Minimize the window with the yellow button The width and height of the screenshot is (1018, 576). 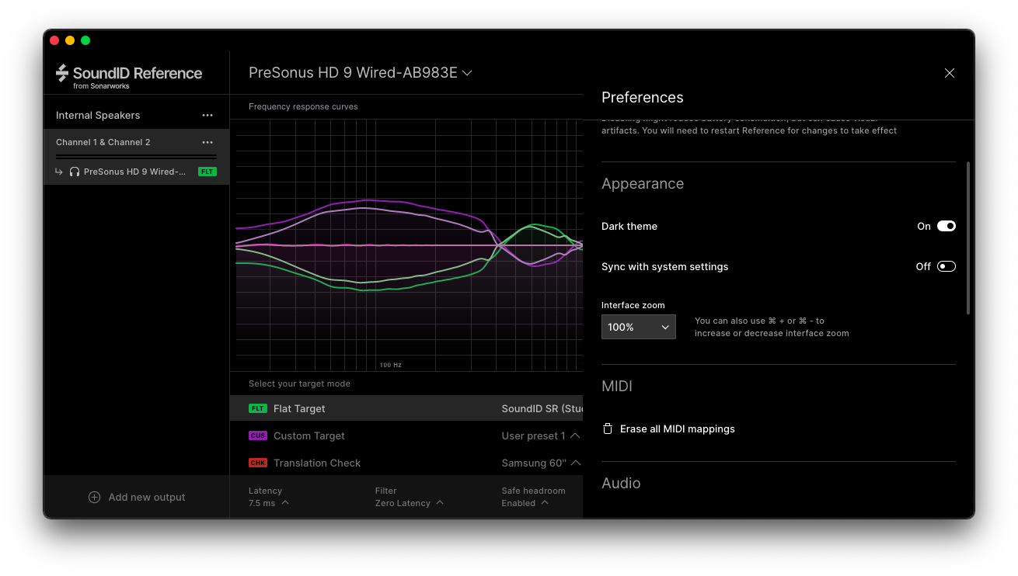point(70,40)
